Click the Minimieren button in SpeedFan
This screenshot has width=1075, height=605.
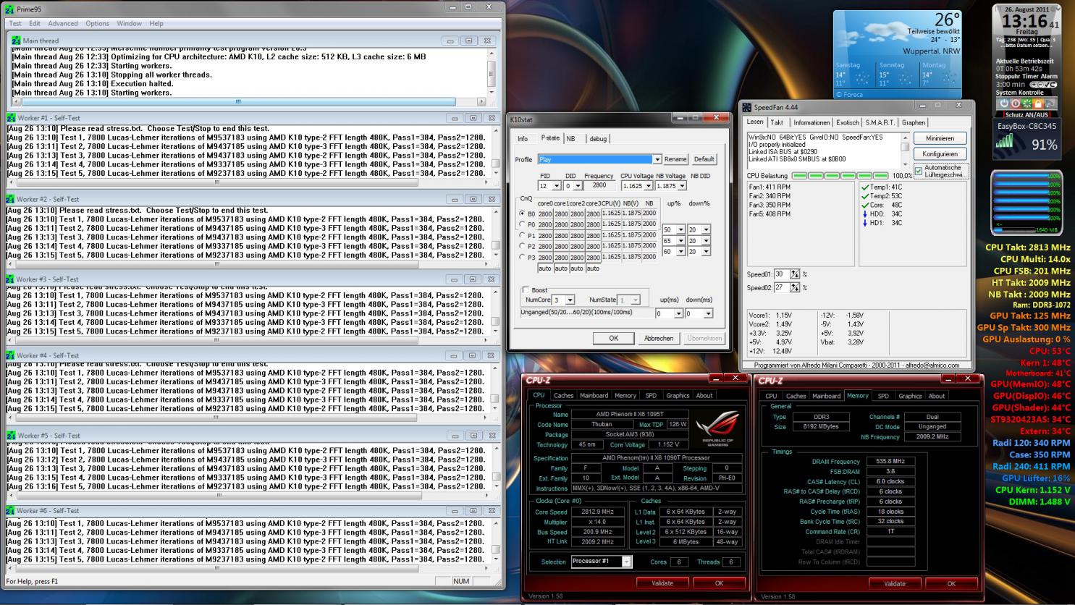click(940, 138)
